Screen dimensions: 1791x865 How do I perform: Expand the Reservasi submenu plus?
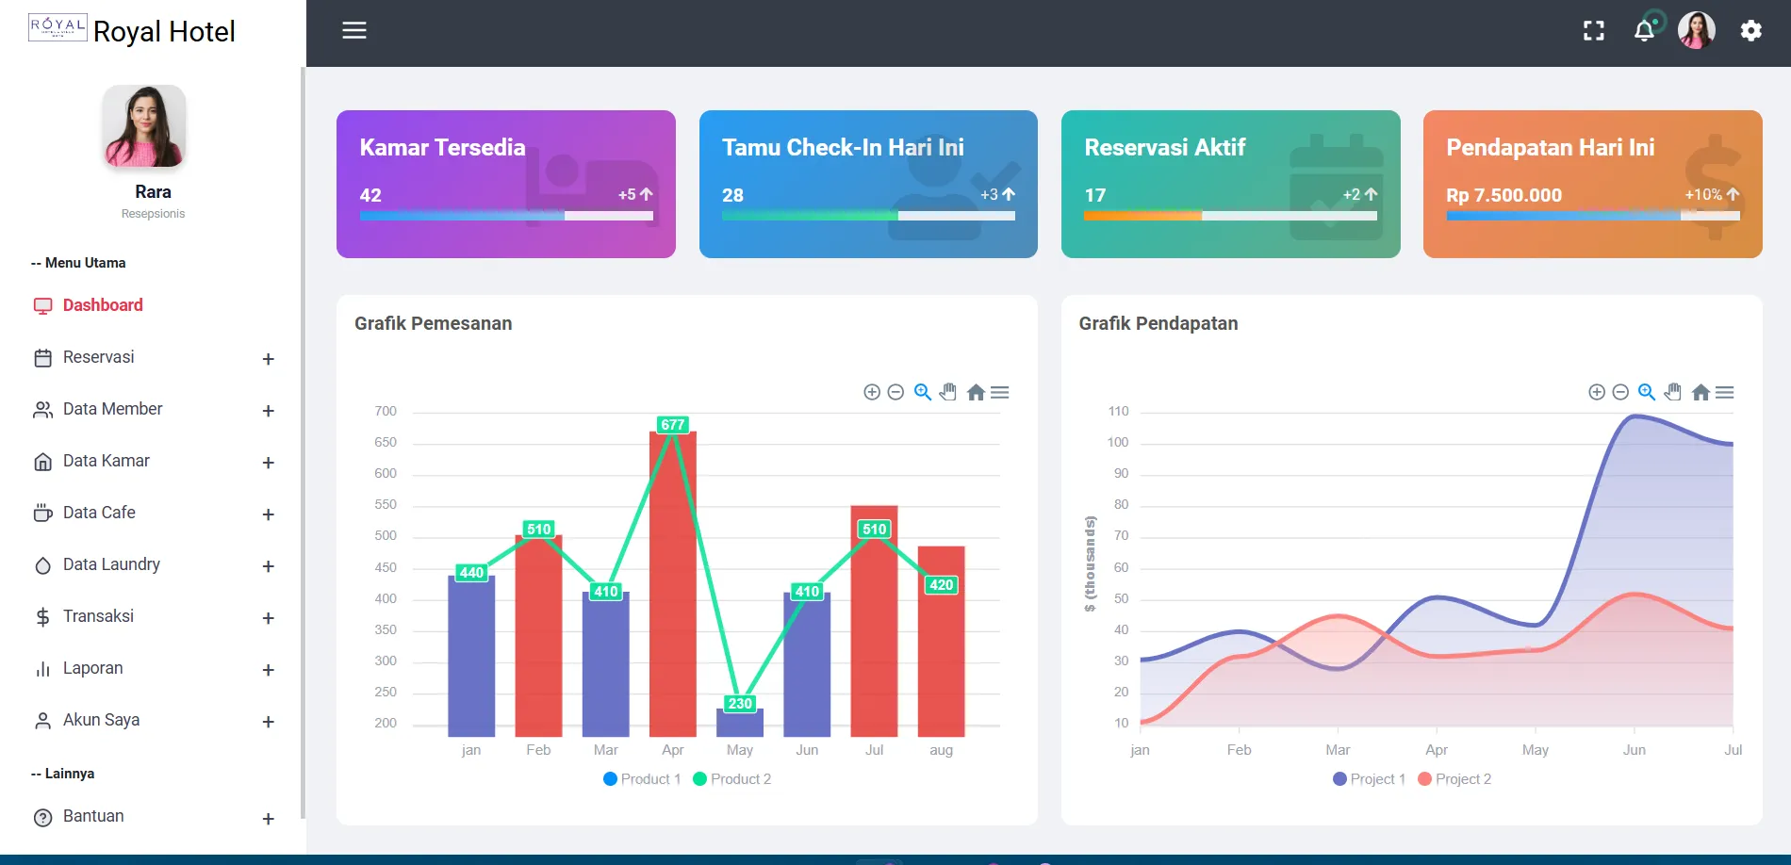[x=268, y=359]
